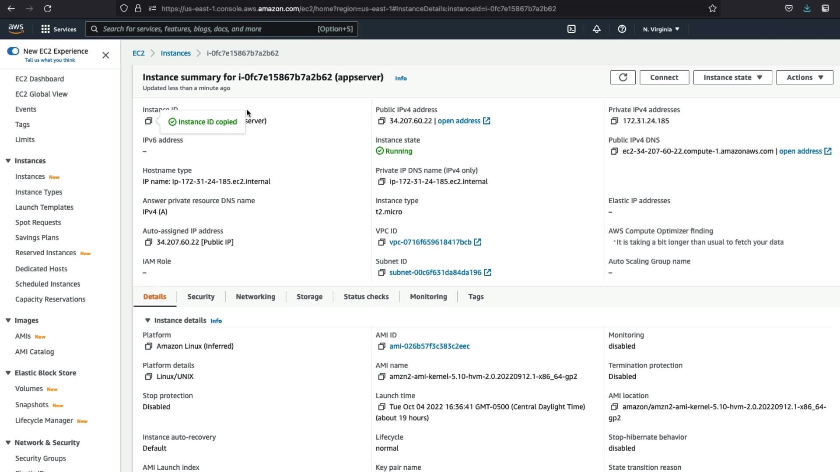Toggle the New EC2 Experience switch
Screen dimensions: 840x472
click(x=13, y=51)
